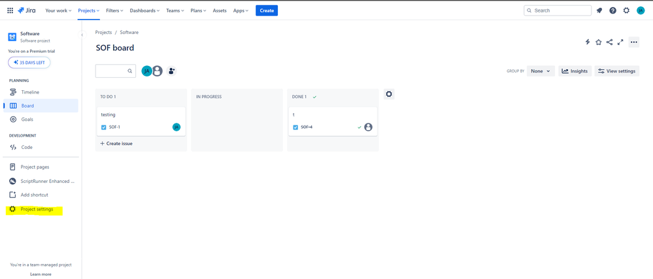653x279 pixels.
Task: Open the card titled t
Action: click(x=333, y=121)
